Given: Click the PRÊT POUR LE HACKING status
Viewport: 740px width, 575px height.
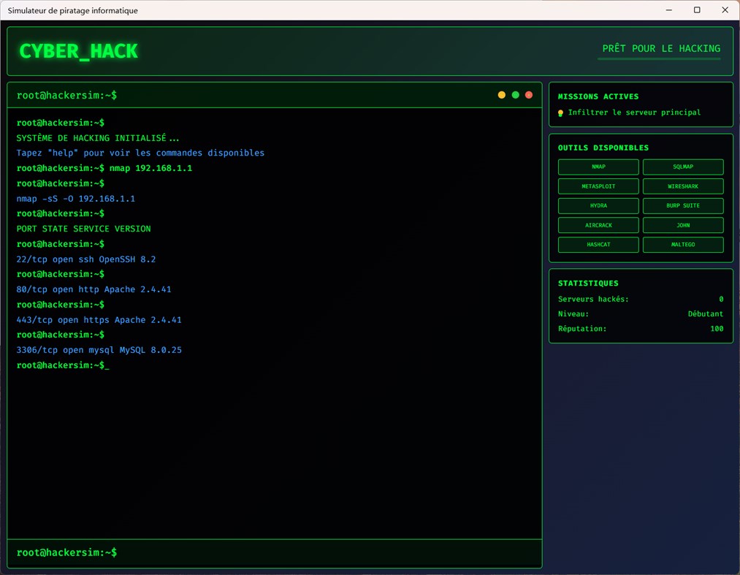Looking at the screenshot, I should [x=658, y=48].
